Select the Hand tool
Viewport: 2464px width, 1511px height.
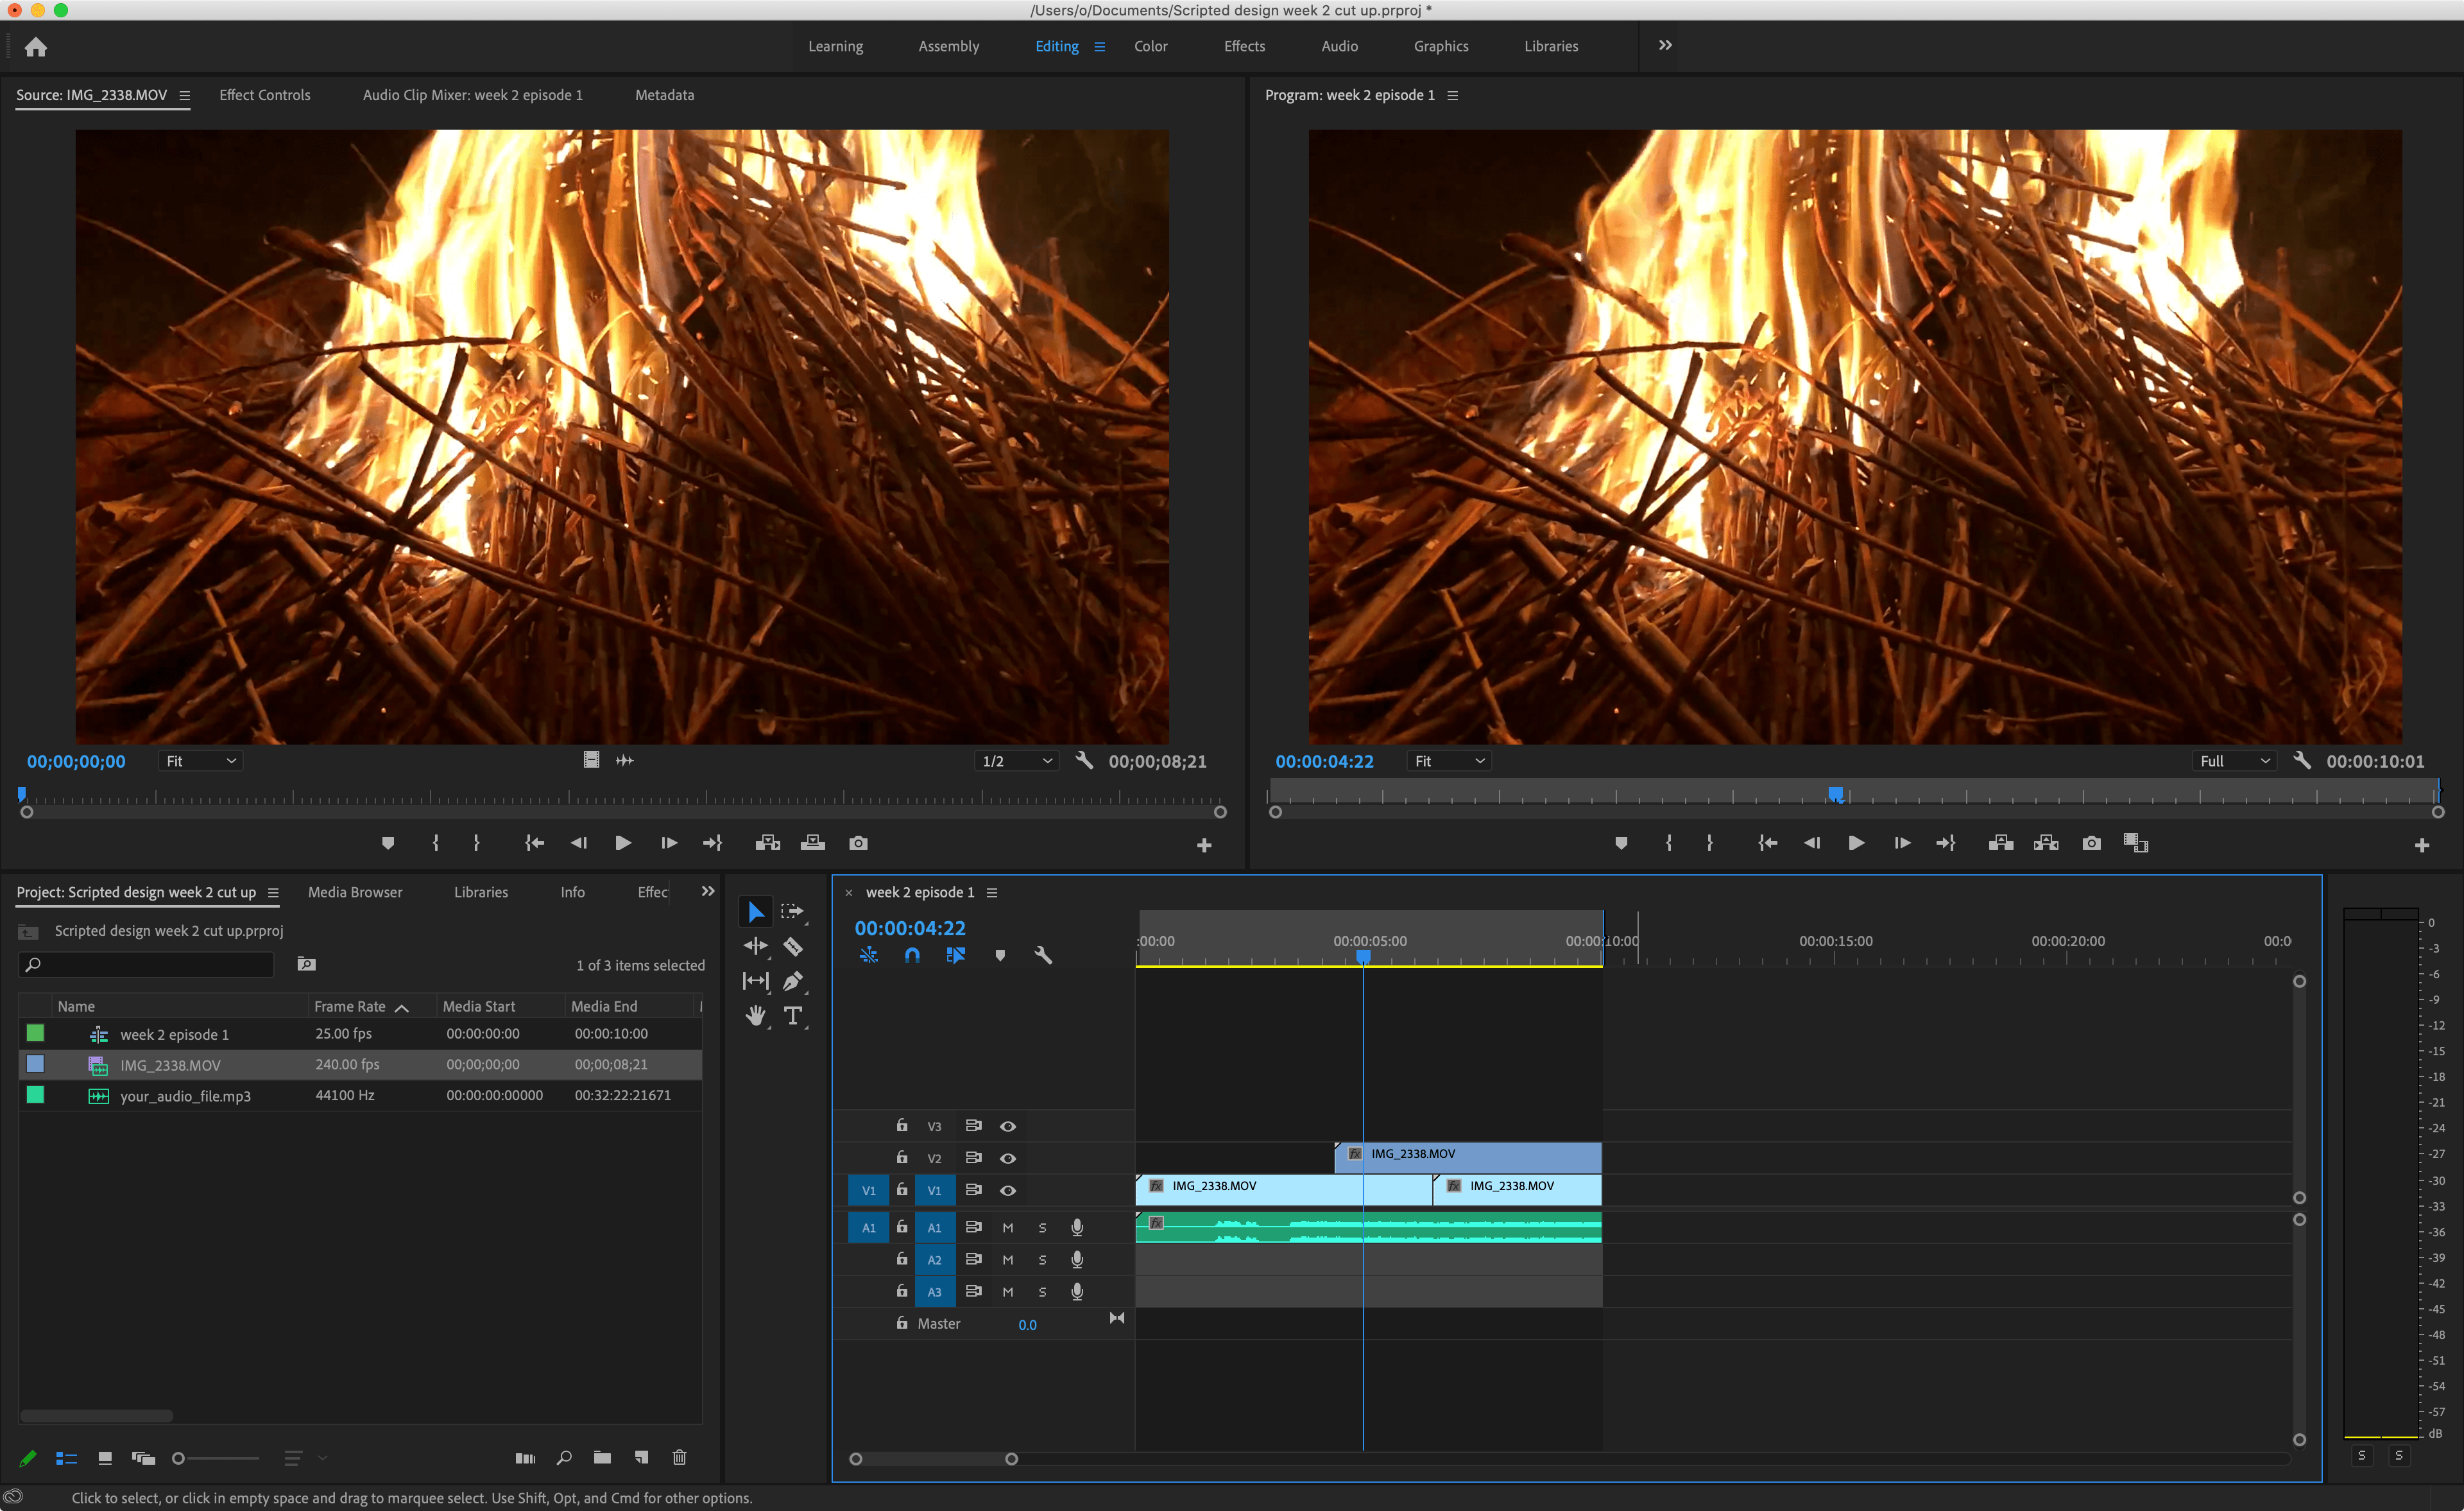click(x=755, y=1015)
